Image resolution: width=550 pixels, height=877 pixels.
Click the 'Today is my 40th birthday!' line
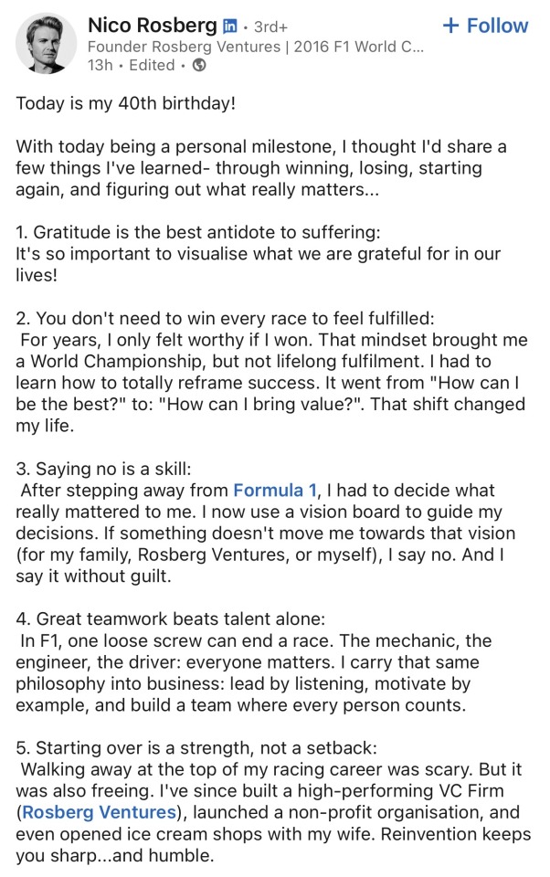[x=125, y=103]
